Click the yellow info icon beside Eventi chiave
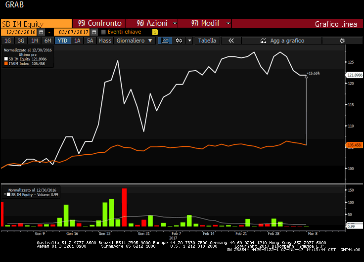The height and width of the screenshot is (262, 364). click(x=155, y=32)
